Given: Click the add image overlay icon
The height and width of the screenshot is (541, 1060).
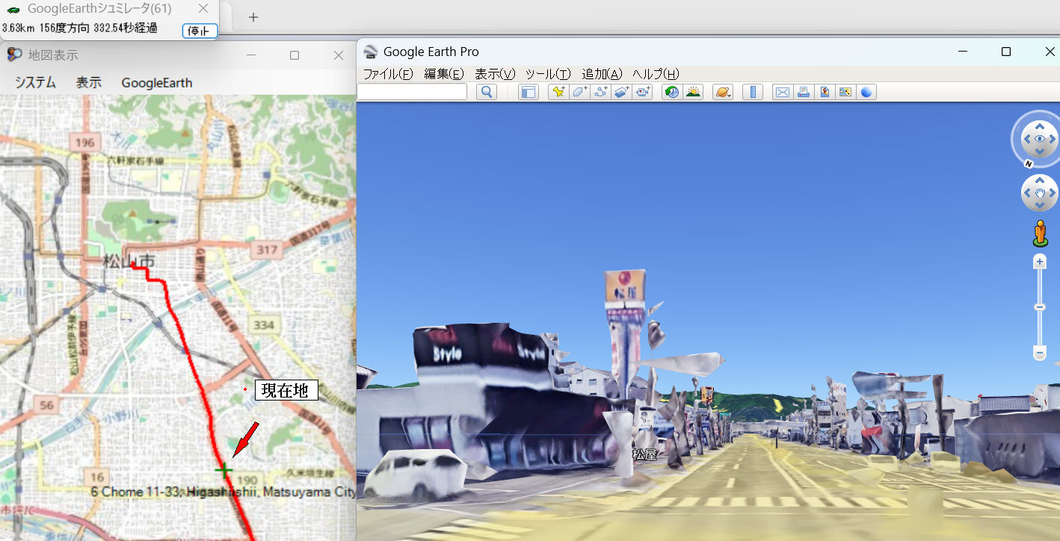Looking at the screenshot, I should click(621, 92).
